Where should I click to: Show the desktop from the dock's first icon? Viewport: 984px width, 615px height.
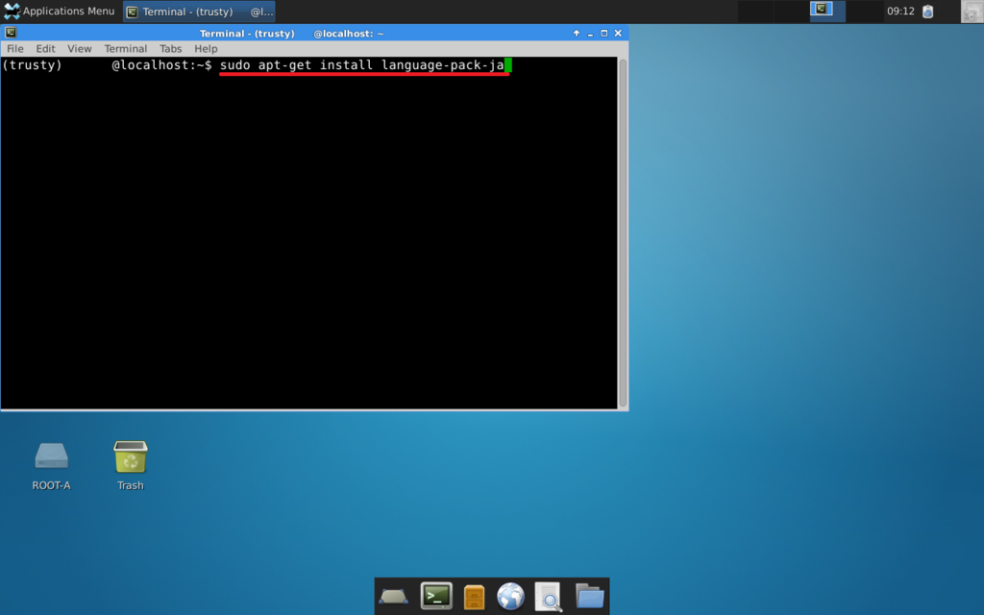click(x=393, y=596)
